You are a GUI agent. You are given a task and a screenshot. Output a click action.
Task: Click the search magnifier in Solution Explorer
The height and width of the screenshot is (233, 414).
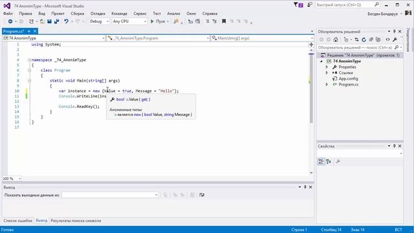point(397,47)
